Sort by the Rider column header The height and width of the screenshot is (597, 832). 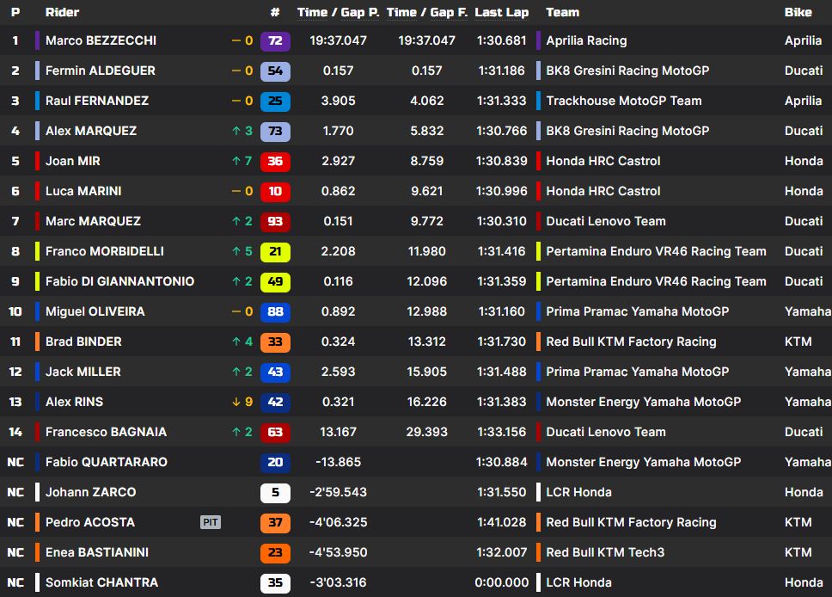click(x=62, y=12)
